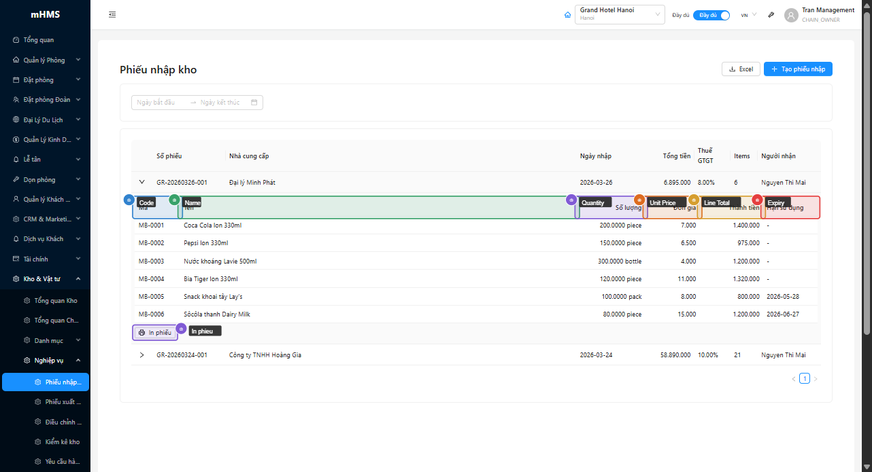Click the key icon in the header
This screenshot has height=472, width=872.
tap(771, 15)
